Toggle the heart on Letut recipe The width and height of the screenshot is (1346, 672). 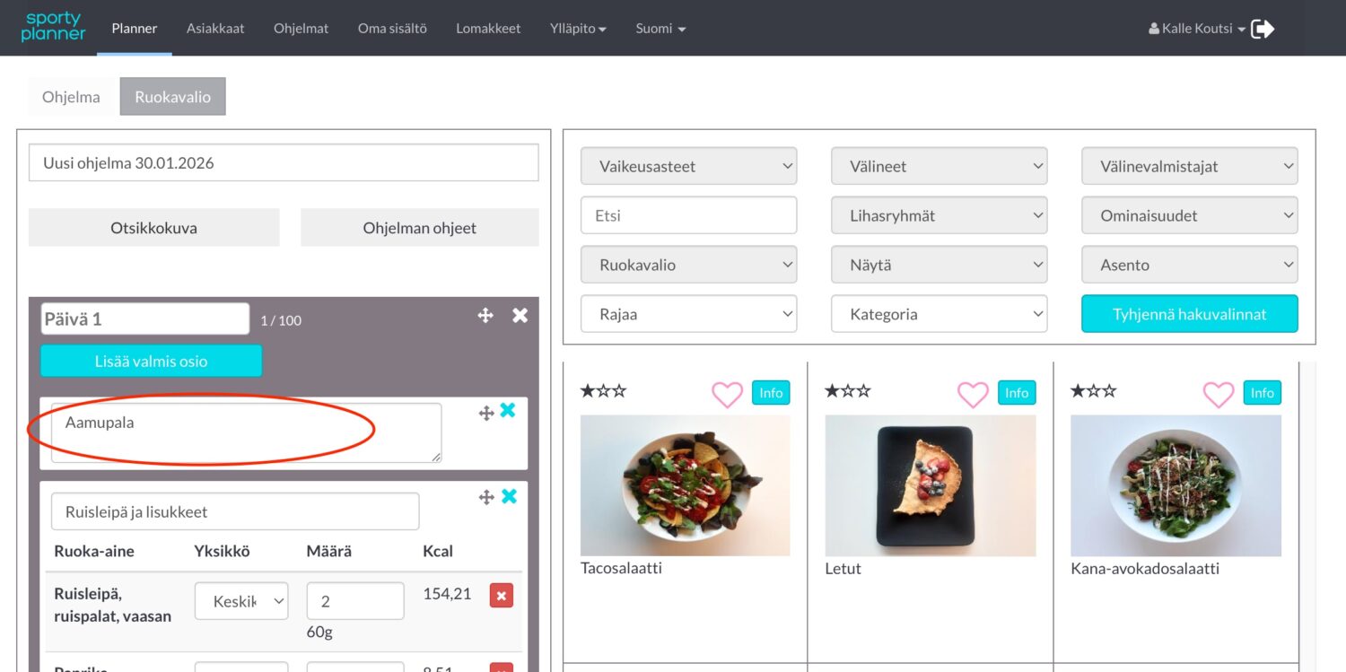tap(973, 394)
